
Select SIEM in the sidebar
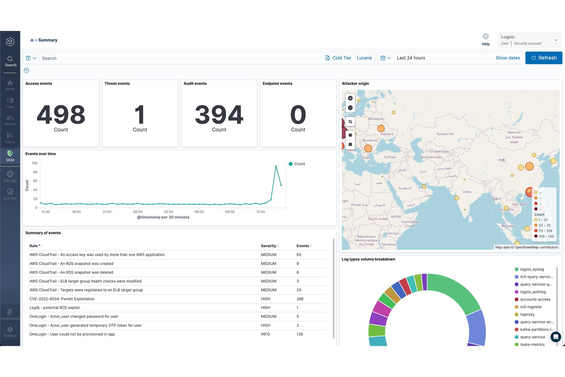10,156
